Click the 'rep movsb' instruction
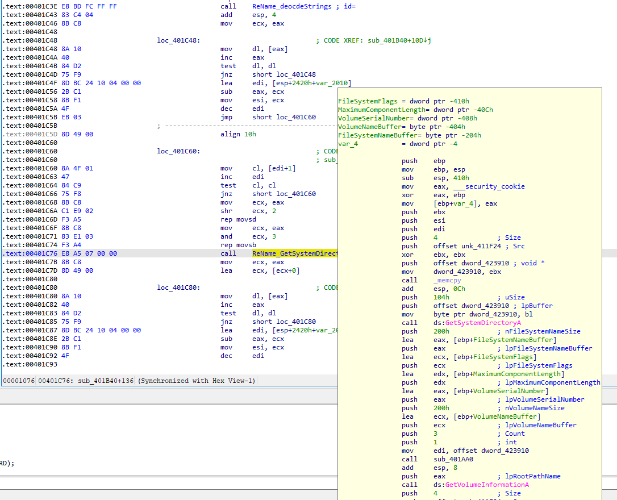Screen dimensions: 617x500 [238, 245]
